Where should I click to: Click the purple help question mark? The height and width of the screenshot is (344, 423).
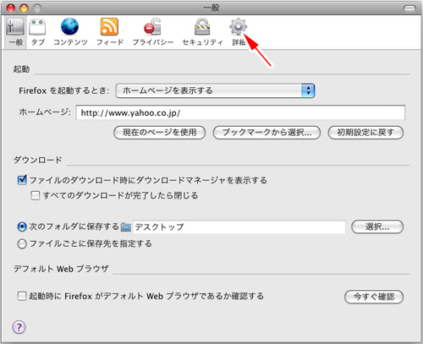(19, 327)
